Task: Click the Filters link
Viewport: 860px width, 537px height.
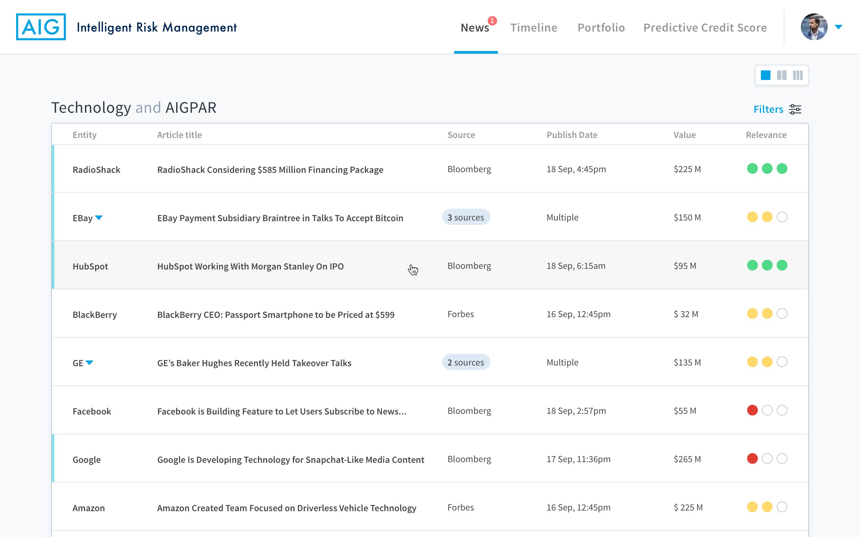Action: [x=768, y=109]
